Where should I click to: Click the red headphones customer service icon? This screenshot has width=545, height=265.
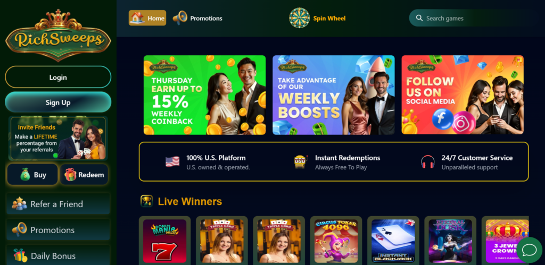tap(427, 162)
